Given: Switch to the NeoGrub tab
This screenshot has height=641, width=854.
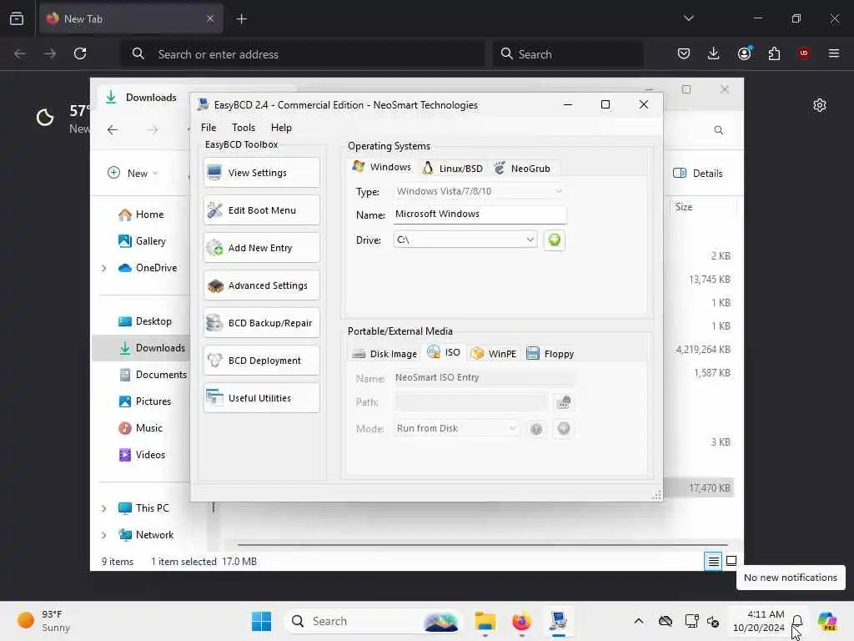Looking at the screenshot, I should [x=522, y=169].
